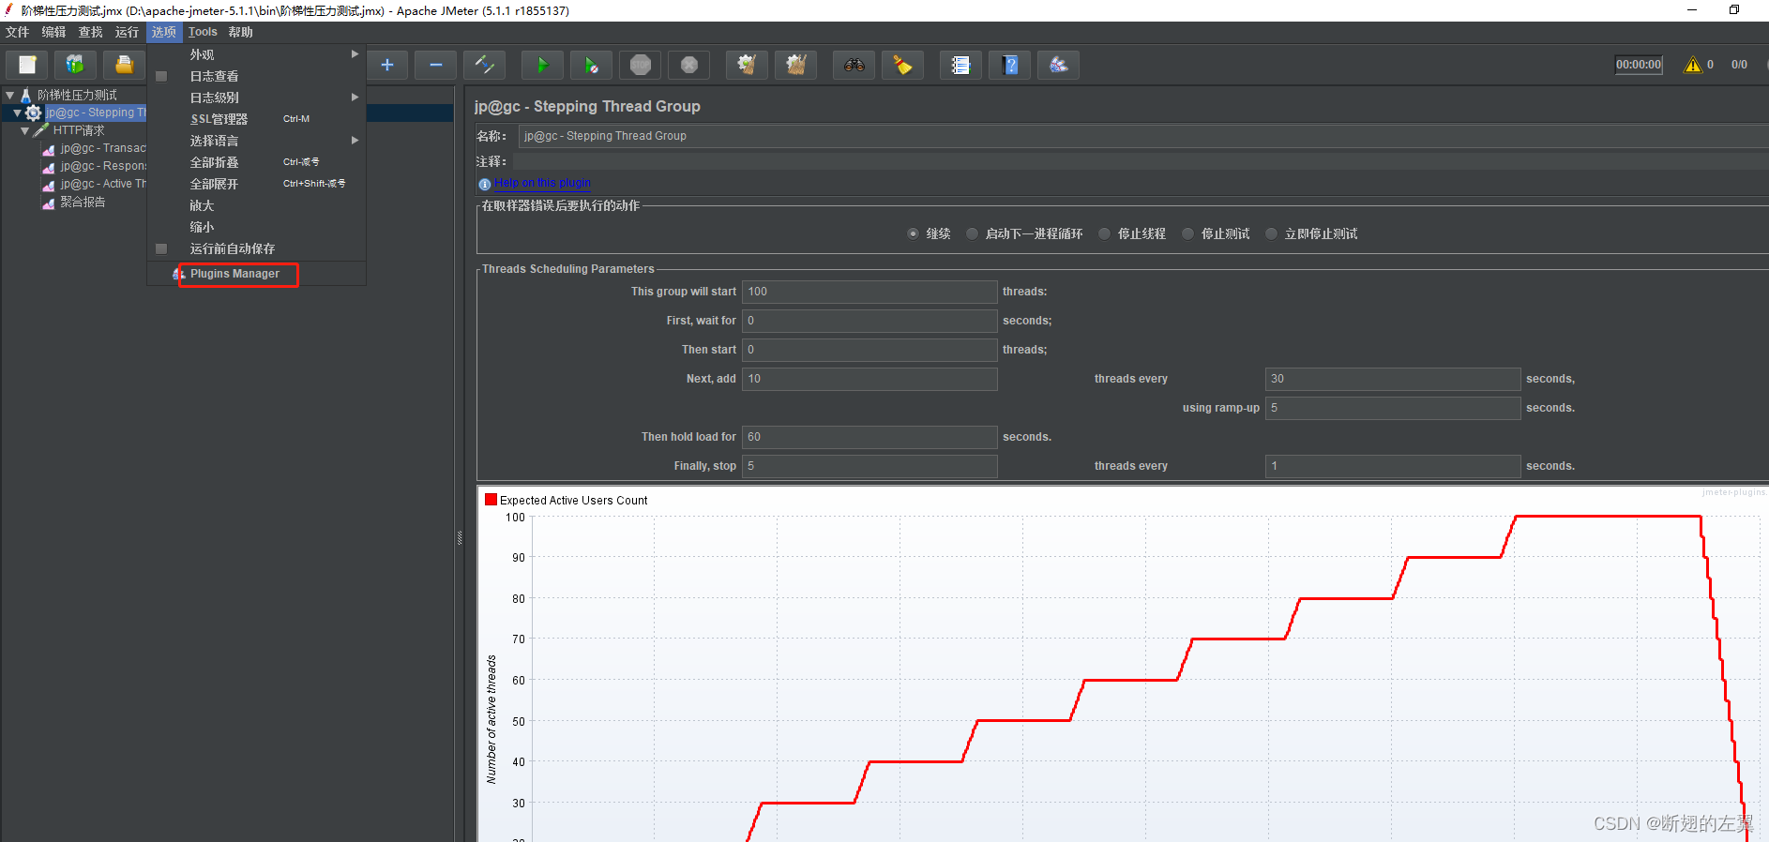
Task: Click SSL管理器 menu entry
Action: tap(256, 119)
